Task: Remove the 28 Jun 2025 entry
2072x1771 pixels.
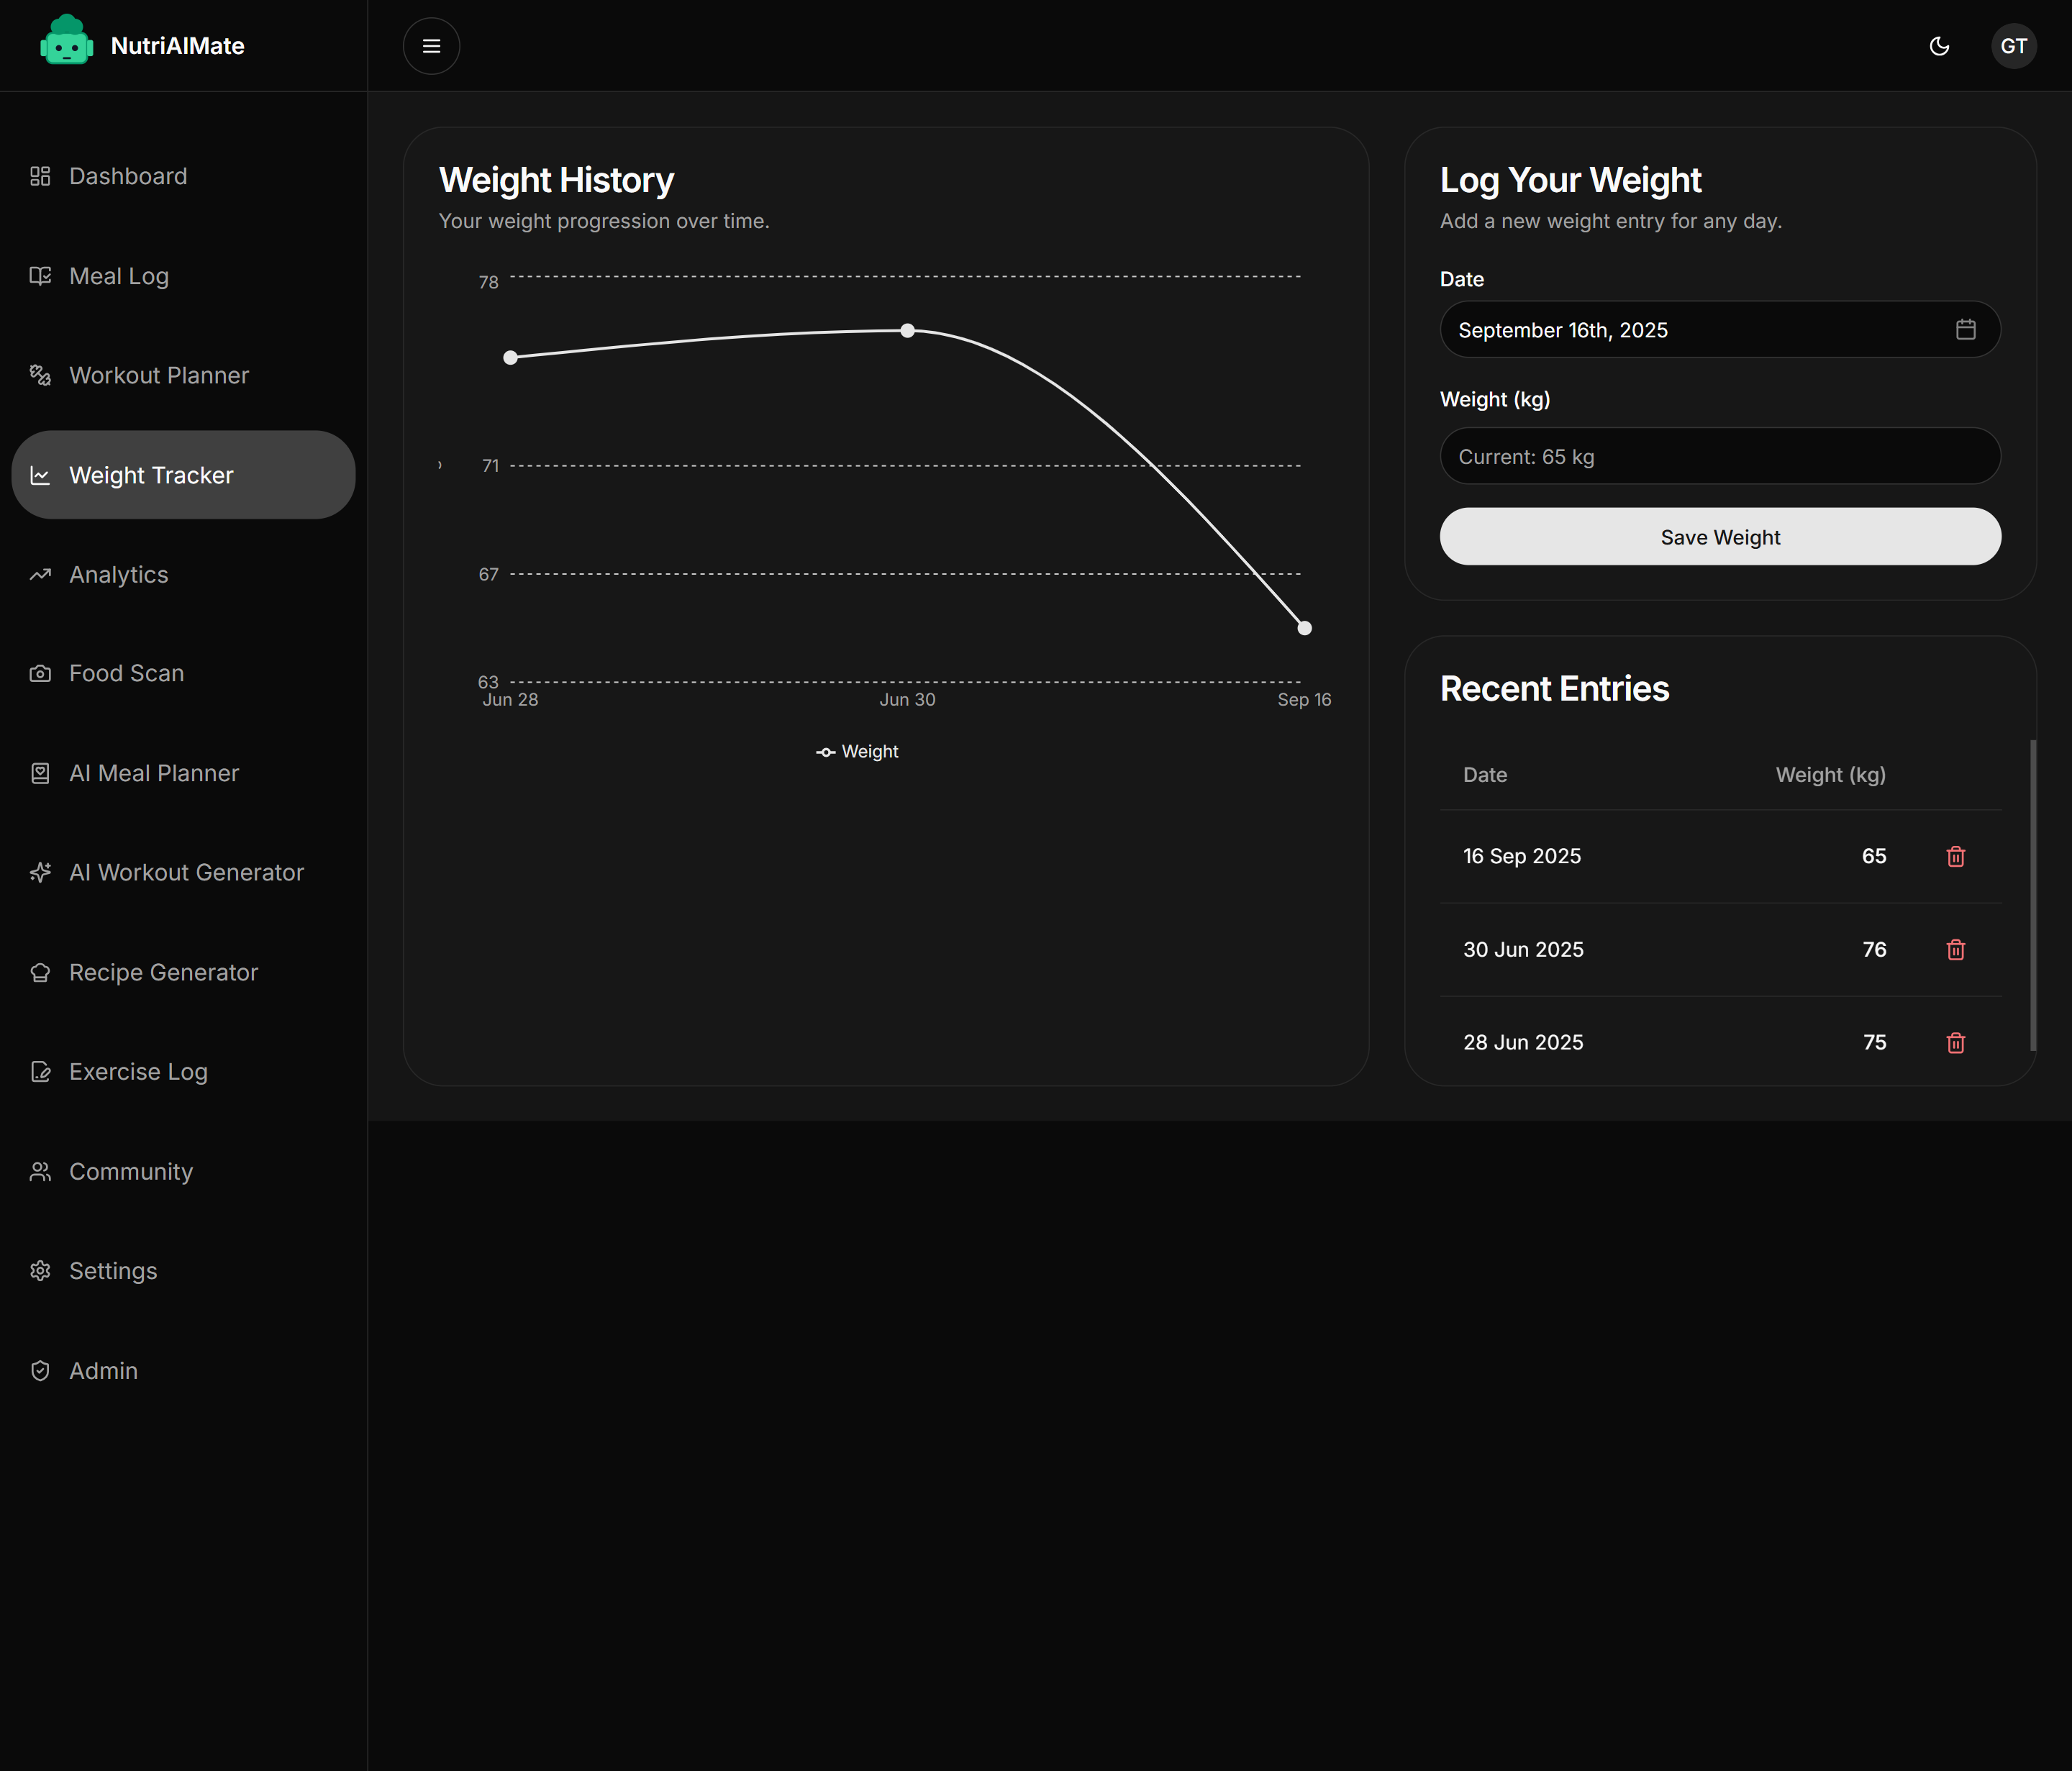Action: point(1955,1042)
